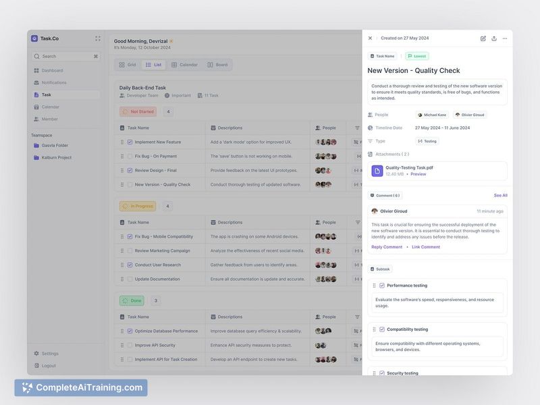This screenshot has height=405, width=540.
Task: Open Notifications in the sidebar
Action: (x=54, y=82)
